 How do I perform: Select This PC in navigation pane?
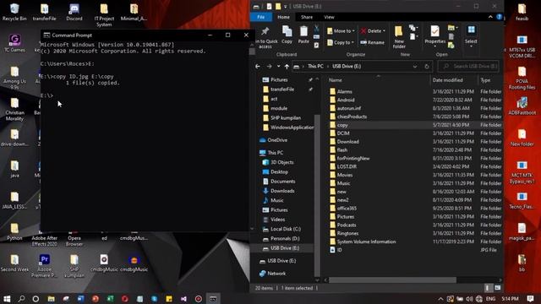[275, 153]
